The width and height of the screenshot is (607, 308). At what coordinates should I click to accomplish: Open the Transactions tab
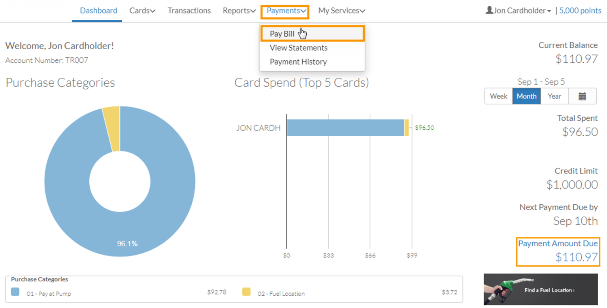[x=189, y=11]
